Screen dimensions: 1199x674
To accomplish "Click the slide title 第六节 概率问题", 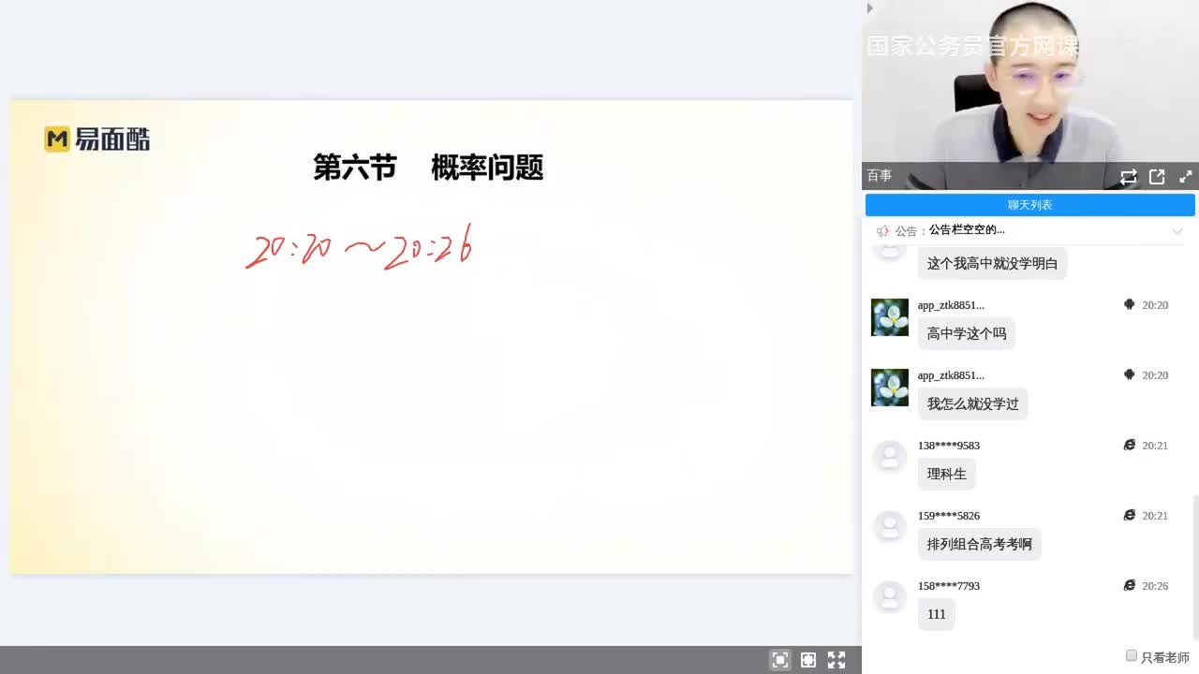I will point(428,168).
